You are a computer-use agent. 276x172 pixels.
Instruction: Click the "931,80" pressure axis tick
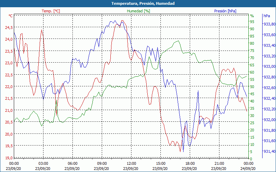pyautogui.click(x=269, y=130)
